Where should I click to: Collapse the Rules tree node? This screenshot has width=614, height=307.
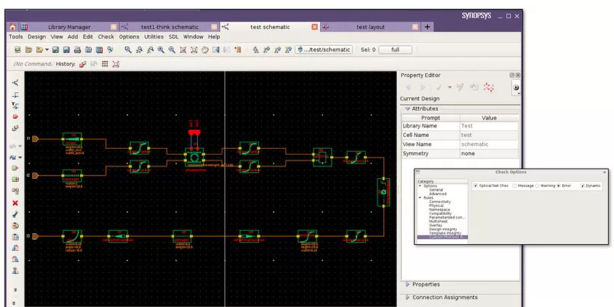(421, 198)
